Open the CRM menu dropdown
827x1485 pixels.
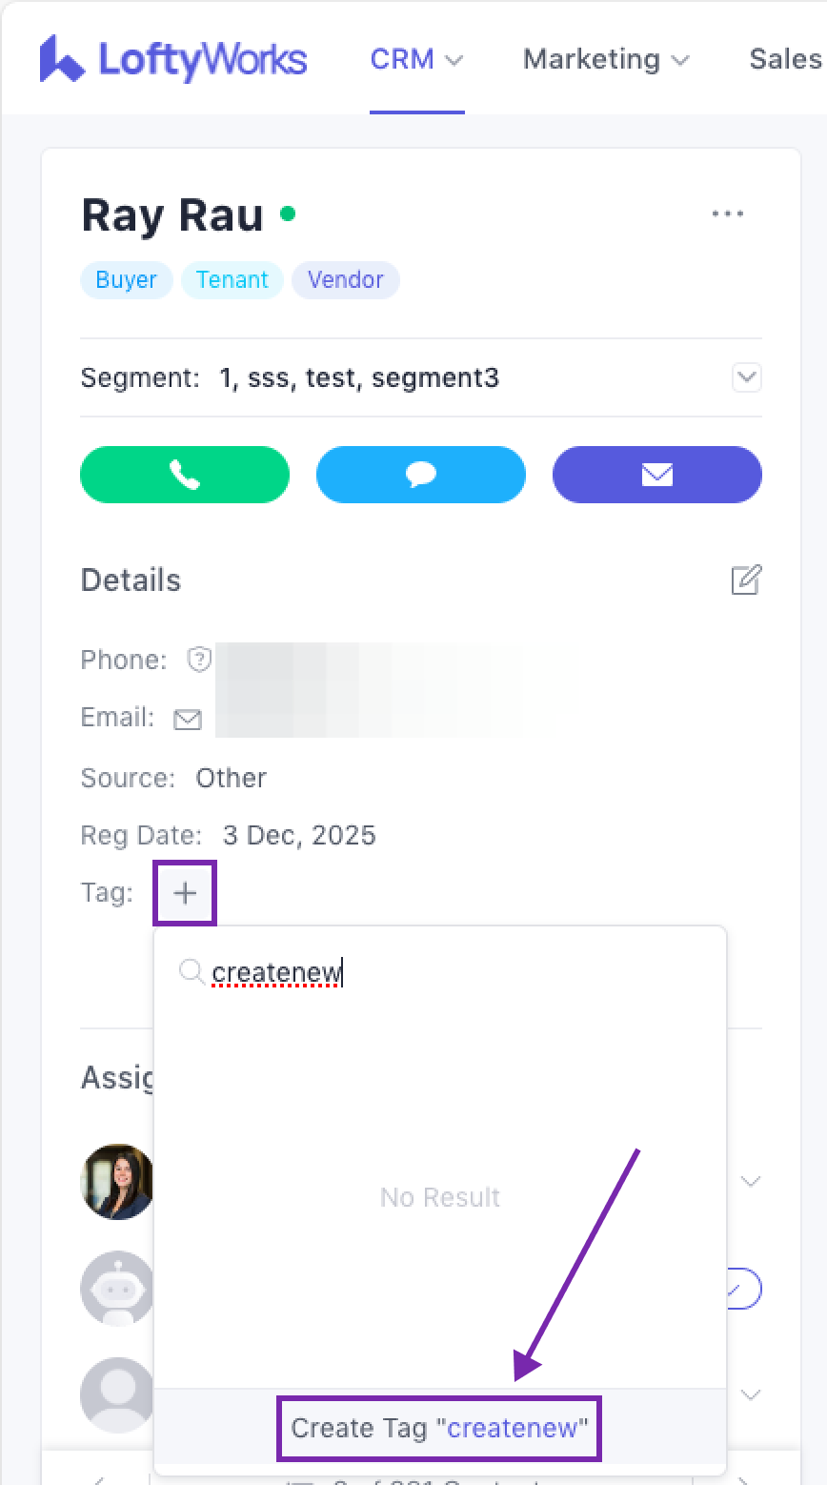pos(416,59)
